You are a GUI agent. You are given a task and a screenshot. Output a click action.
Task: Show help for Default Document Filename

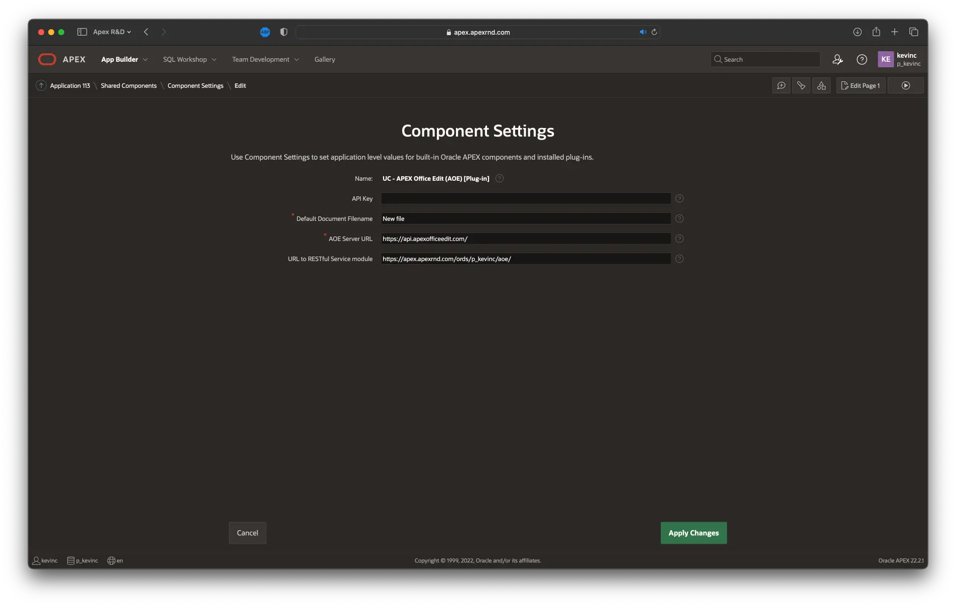(679, 218)
